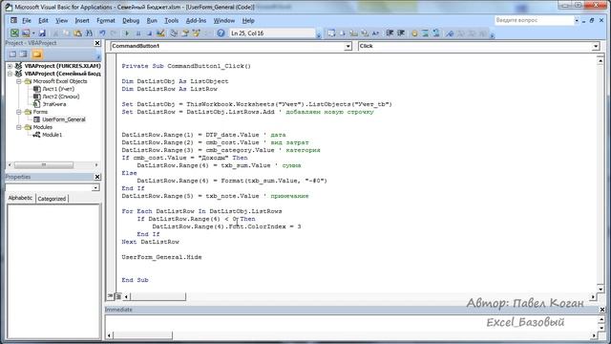Click the Quick Info icon

click(x=353, y=33)
